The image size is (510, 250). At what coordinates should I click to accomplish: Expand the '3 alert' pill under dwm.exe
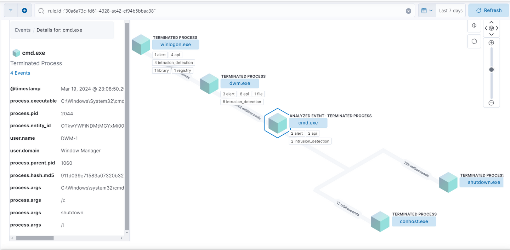(x=228, y=94)
